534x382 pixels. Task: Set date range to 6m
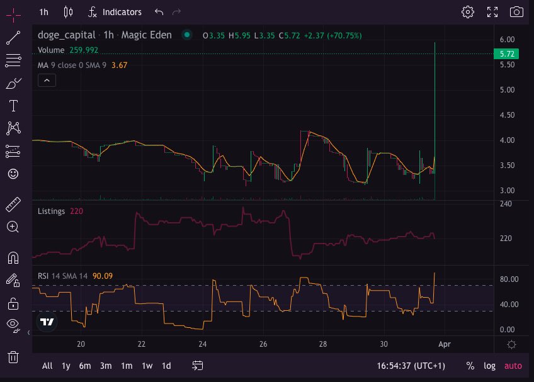pyautogui.click(x=85, y=366)
